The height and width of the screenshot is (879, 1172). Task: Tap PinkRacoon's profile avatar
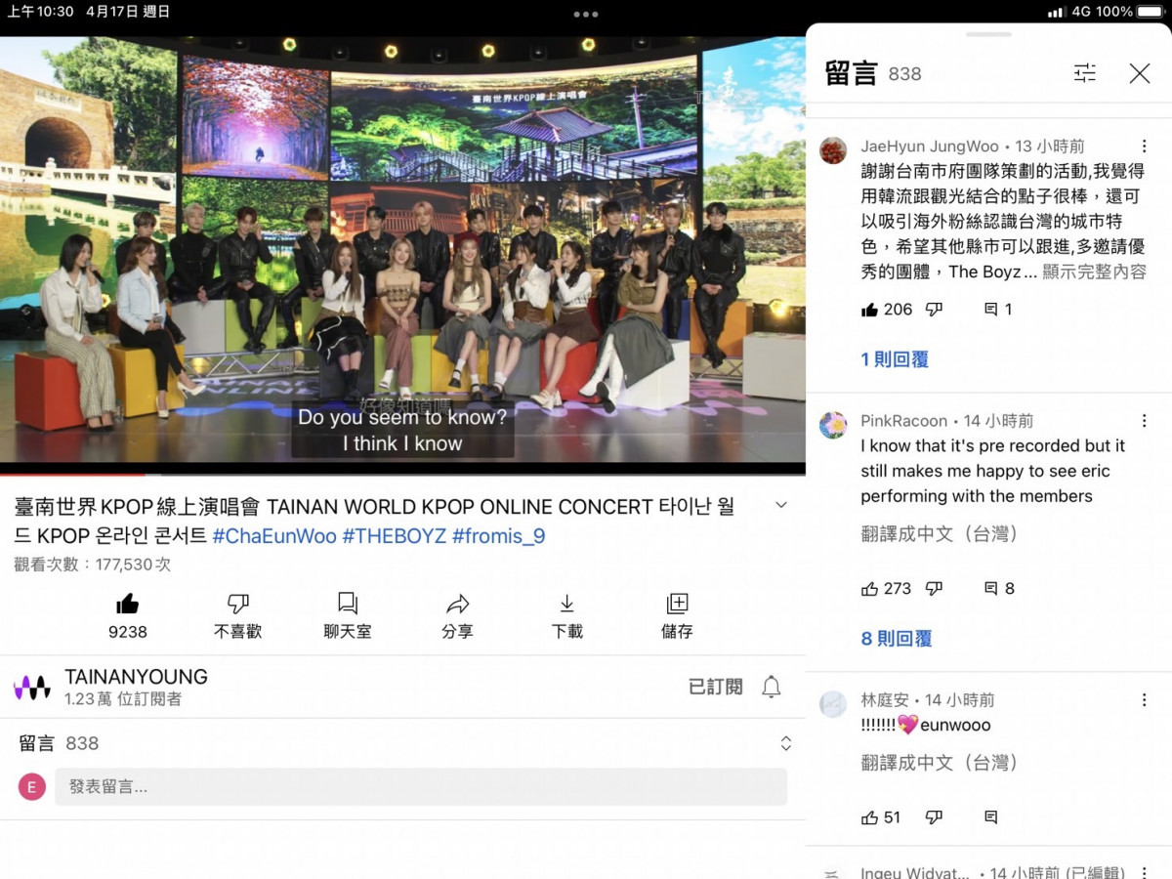tap(833, 425)
